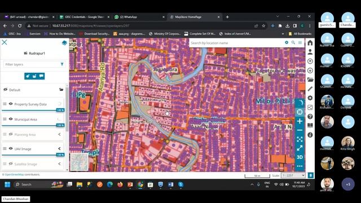Click the share icon in right sidebar

coord(310,107)
